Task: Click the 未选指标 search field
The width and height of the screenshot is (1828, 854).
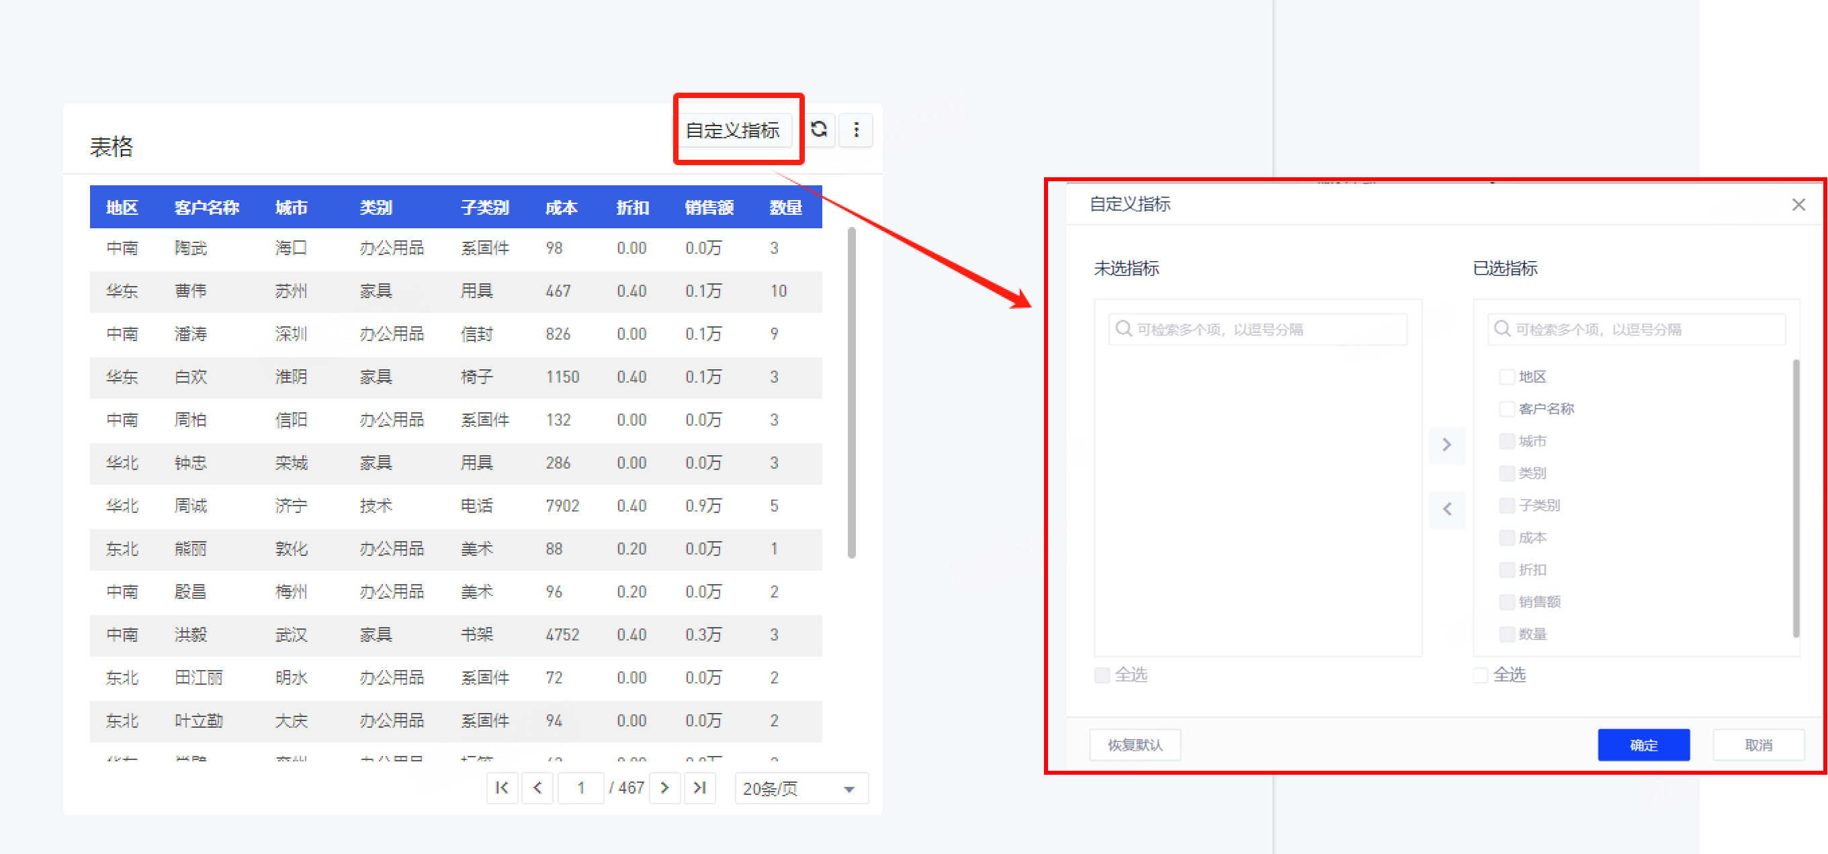Action: tap(1258, 330)
